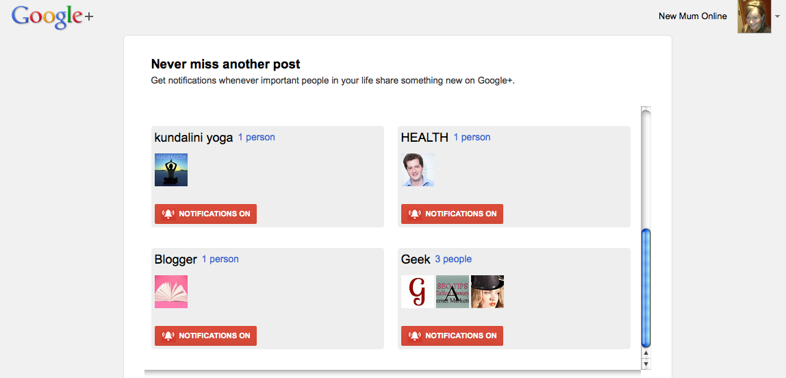Screen dimensions: 786x378
Task: Open the woman in black hat avatar
Action: pyautogui.click(x=487, y=291)
